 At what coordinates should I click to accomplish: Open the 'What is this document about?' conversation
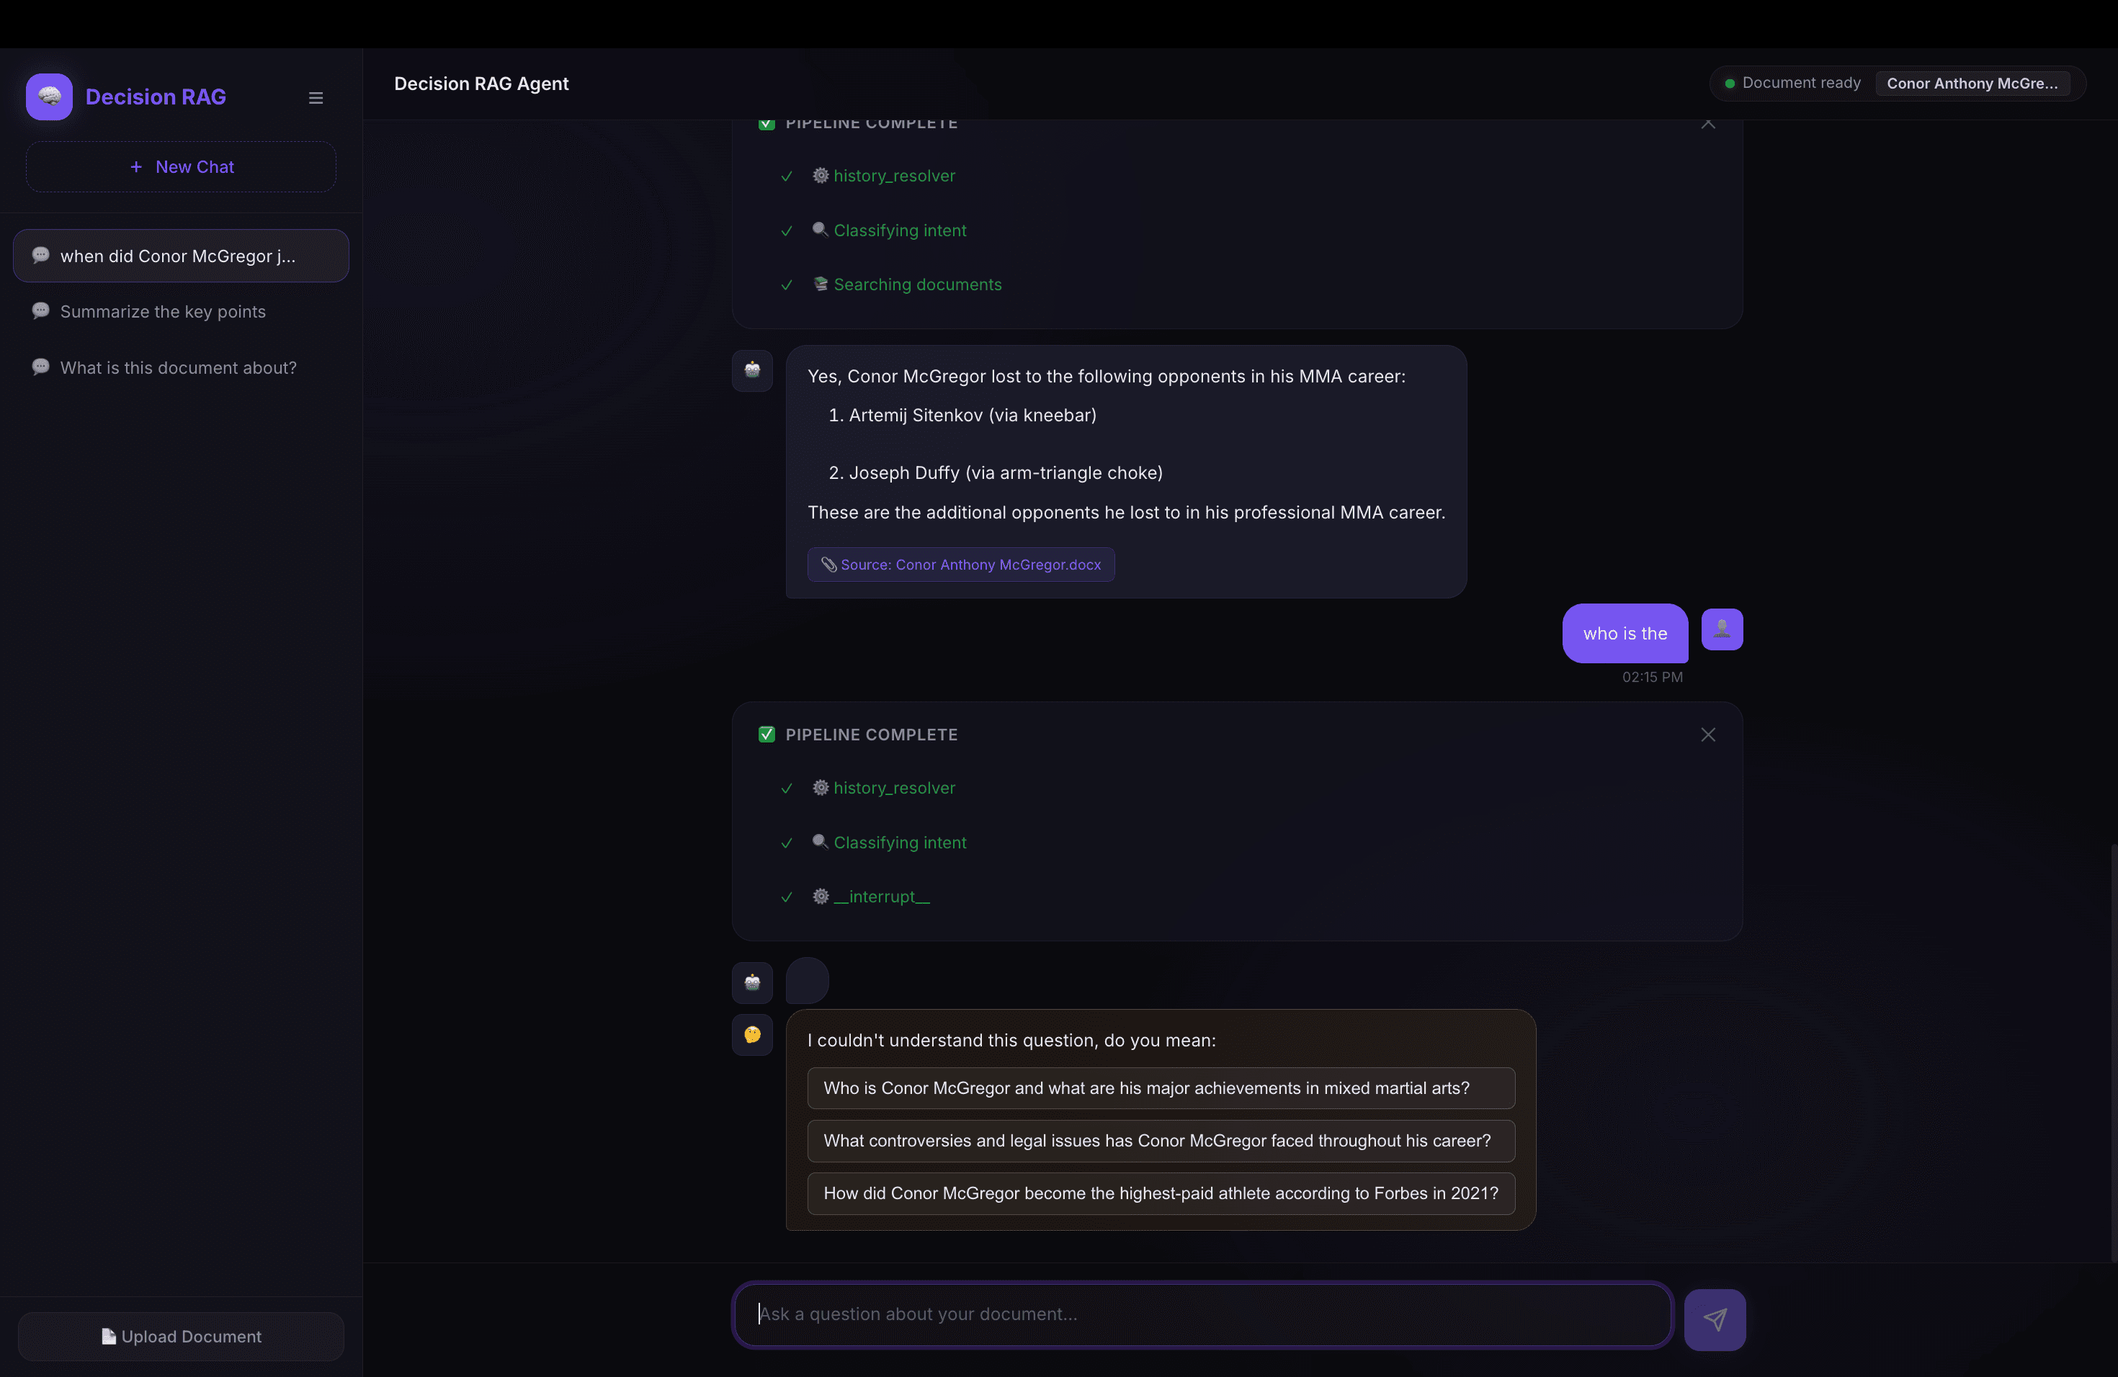click(178, 367)
